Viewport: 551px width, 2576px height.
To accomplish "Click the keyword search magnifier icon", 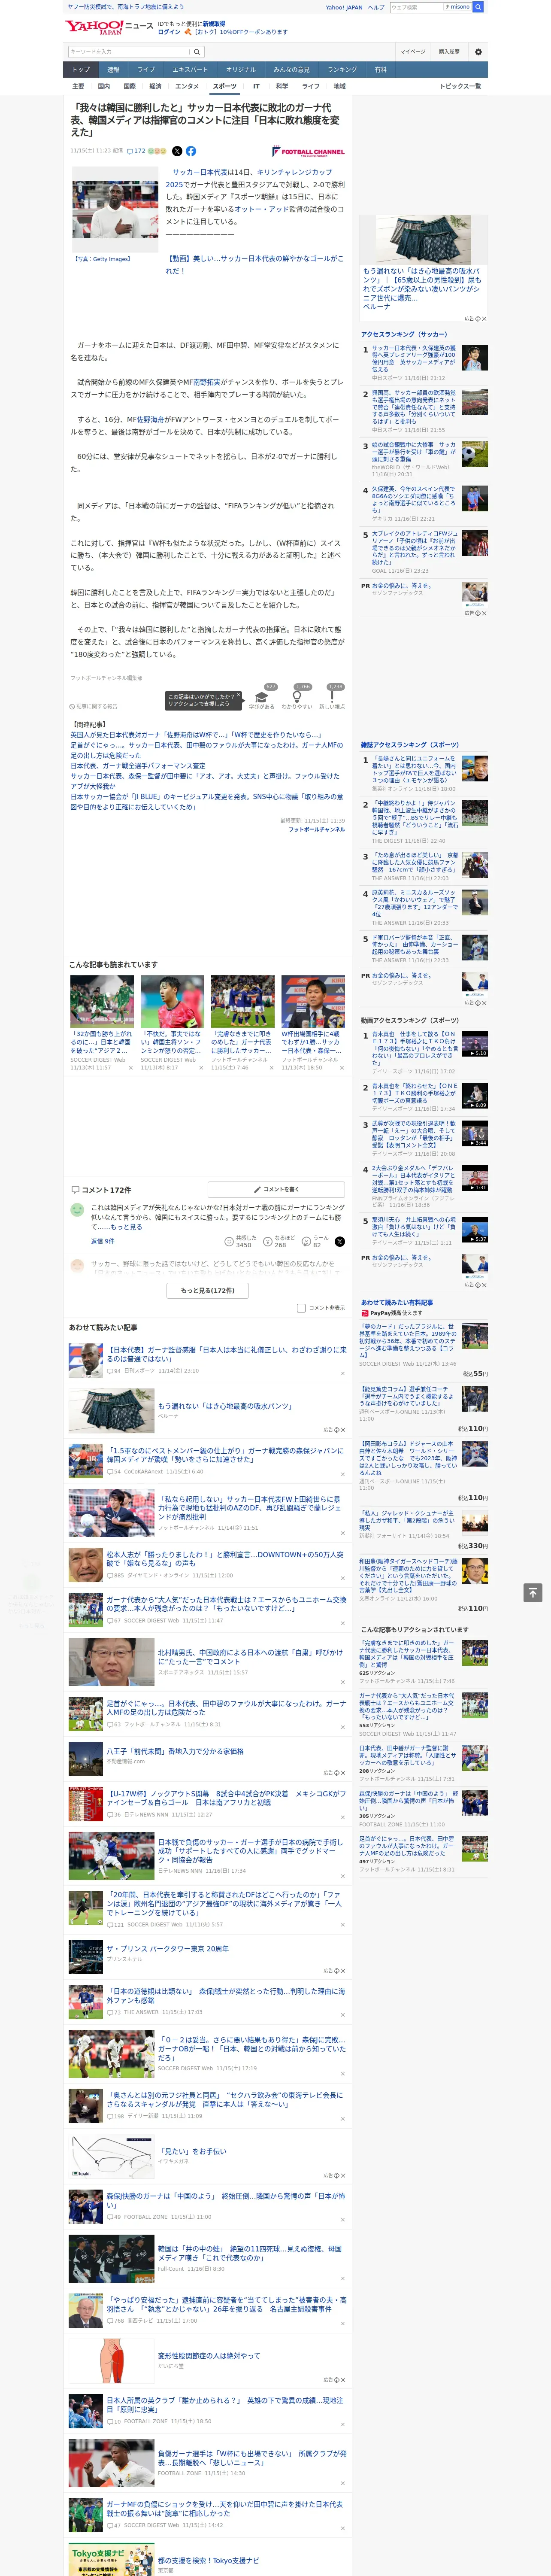I will pos(197,52).
